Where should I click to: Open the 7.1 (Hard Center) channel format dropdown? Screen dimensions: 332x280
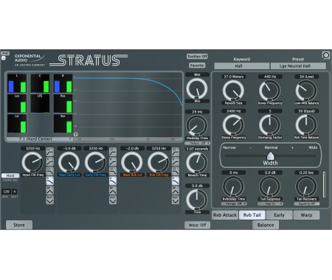(x=40, y=139)
